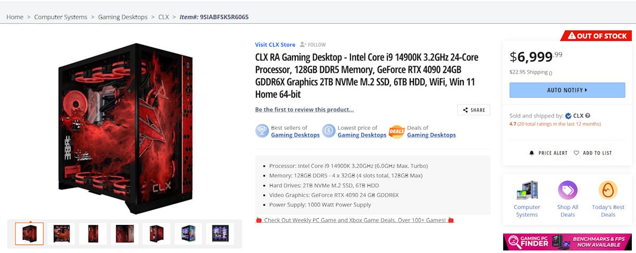Image resolution: width=636 pixels, height=253 pixels.
Task: Click the help question mark beside CLX seller
Action: tap(588, 115)
